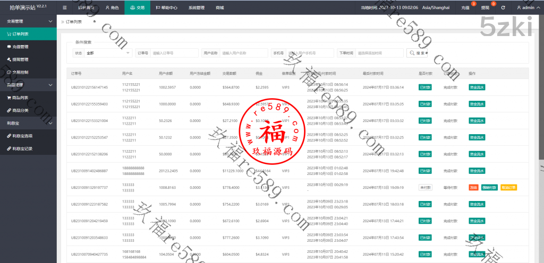Click 资金流水 button for first order
This screenshot has height=263, width=544.
[x=477, y=87]
